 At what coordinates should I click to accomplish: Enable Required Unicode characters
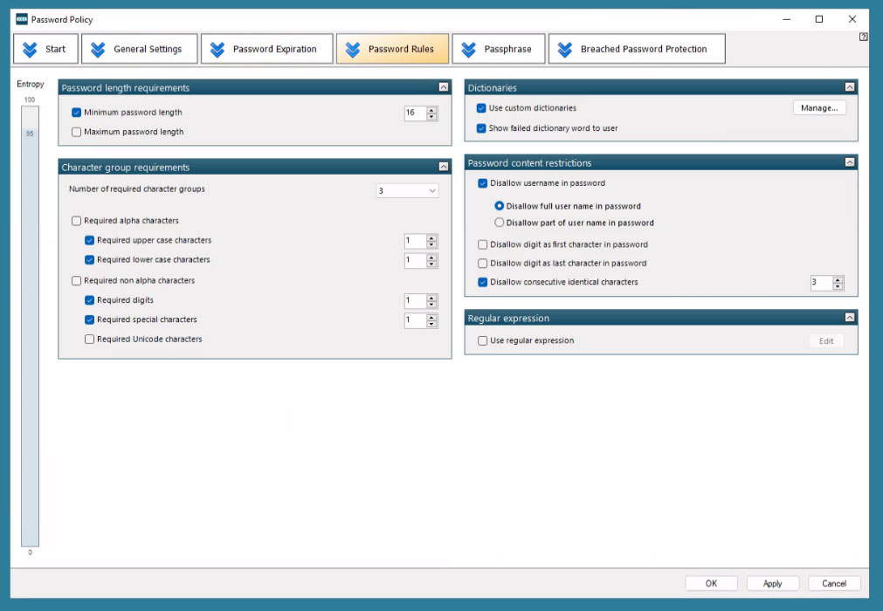(x=90, y=340)
